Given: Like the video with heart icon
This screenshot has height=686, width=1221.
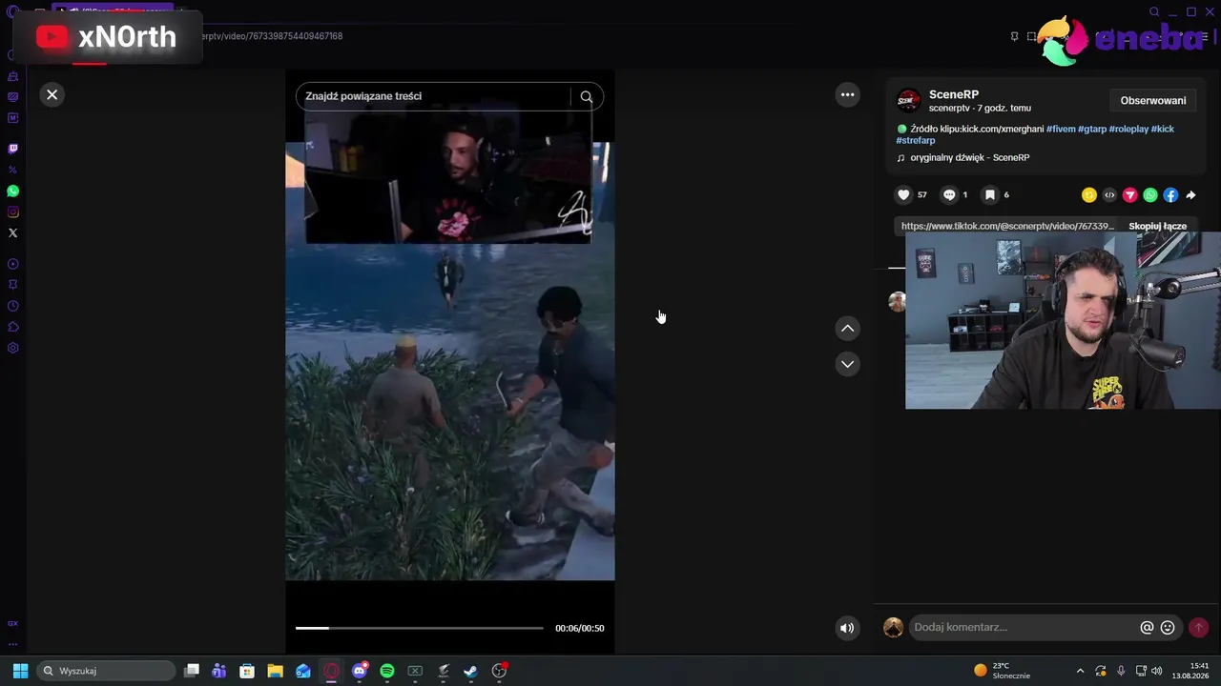Looking at the screenshot, I should pos(903,195).
